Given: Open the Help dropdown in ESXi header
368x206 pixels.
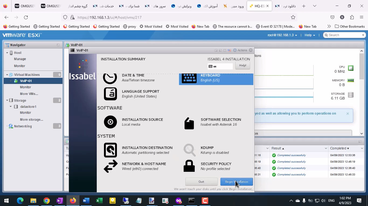Looking at the screenshot, I should click(310, 35).
